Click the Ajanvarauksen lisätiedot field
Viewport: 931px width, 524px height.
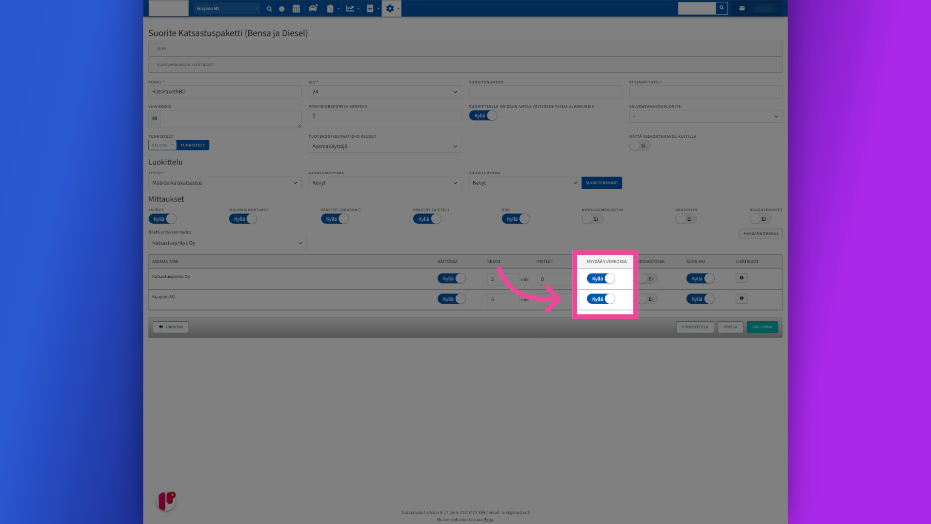coord(465,65)
